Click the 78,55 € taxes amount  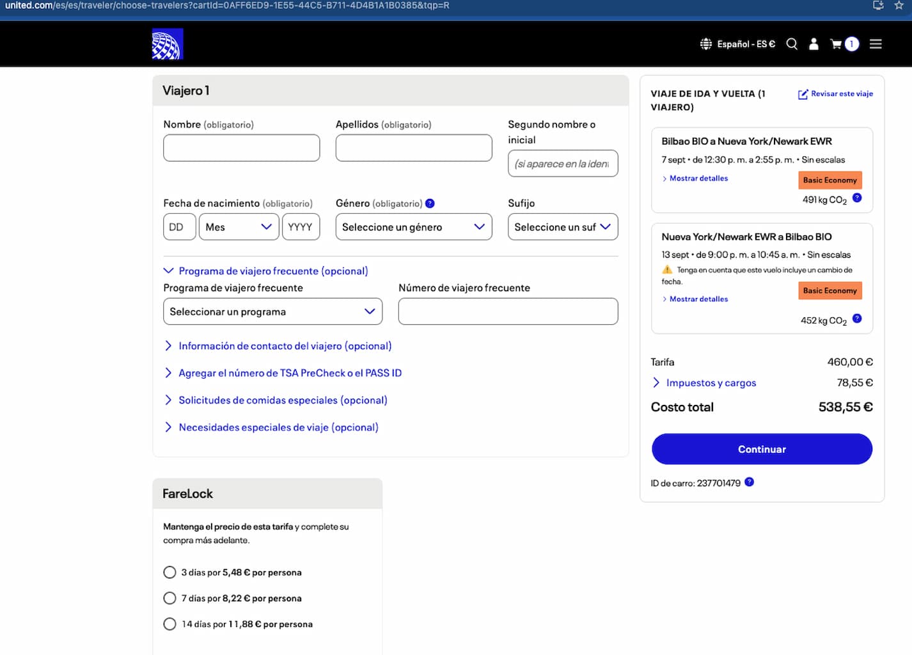point(855,383)
